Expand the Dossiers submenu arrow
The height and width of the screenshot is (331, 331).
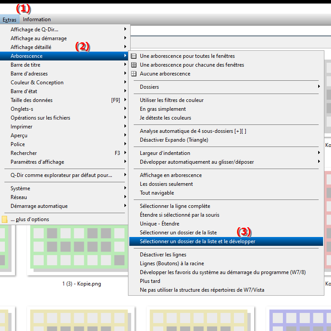[319, 87]
